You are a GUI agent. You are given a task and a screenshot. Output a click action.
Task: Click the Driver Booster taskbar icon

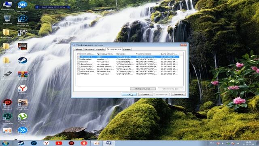click(x=71, y=143)
